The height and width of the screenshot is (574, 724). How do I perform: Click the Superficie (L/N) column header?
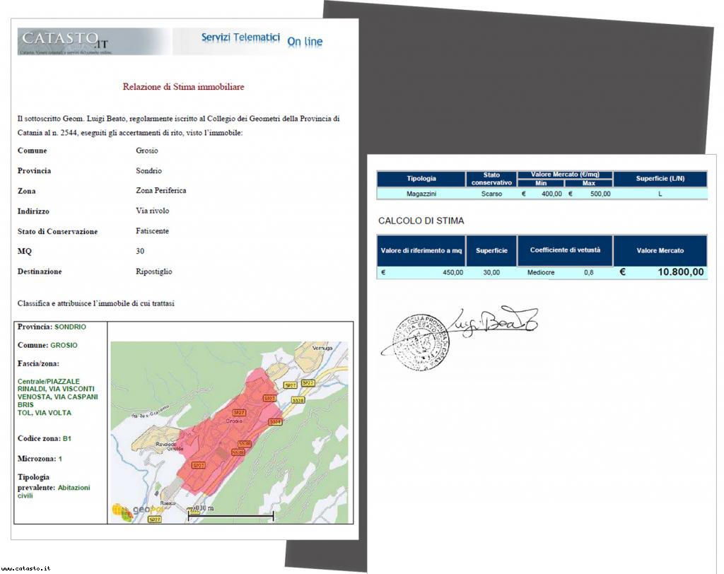click(x=660, y=179)
